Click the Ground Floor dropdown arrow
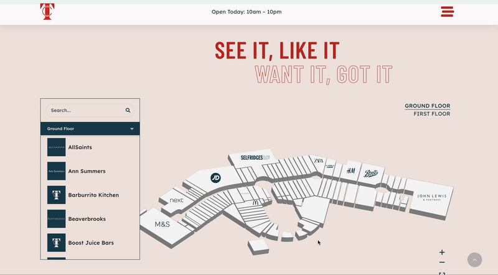Screen dimensions: 498x275 (132, 129)
